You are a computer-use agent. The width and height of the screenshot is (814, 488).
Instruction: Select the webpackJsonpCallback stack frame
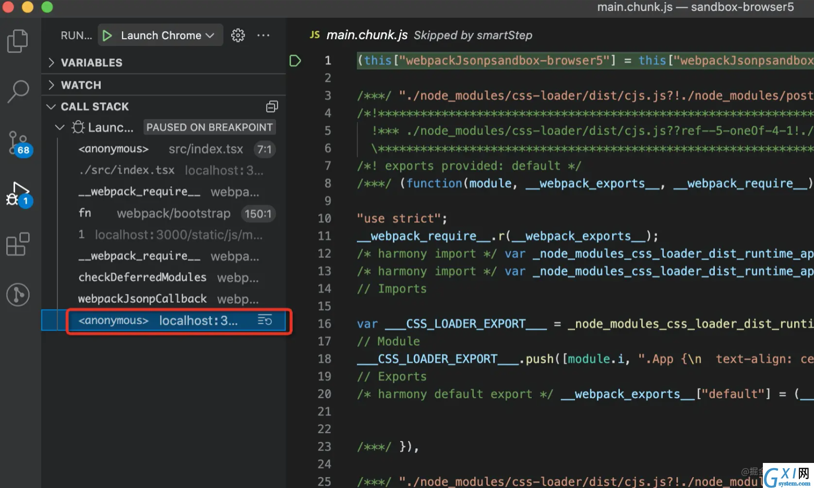163,299
